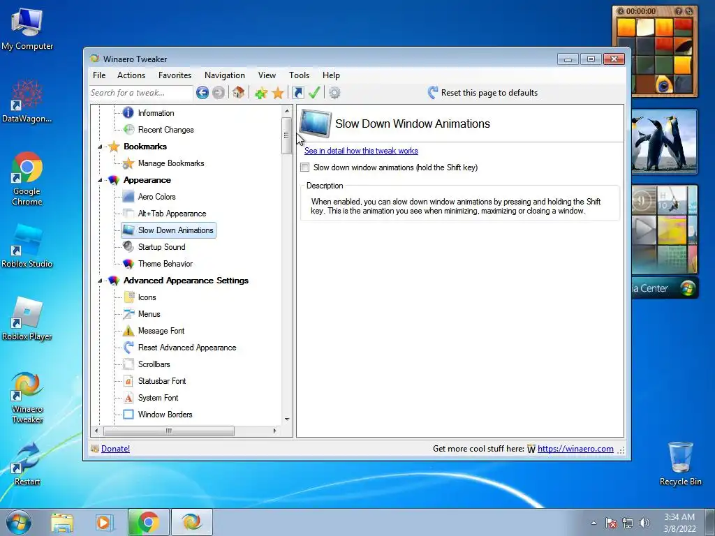Click the Information tree icon
715x536 pixels.
point(128,112)
